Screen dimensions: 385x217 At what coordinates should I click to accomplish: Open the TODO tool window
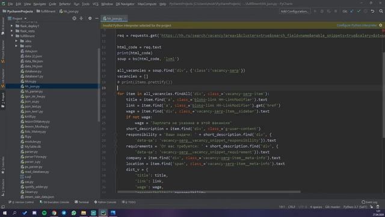pos(129,203)
